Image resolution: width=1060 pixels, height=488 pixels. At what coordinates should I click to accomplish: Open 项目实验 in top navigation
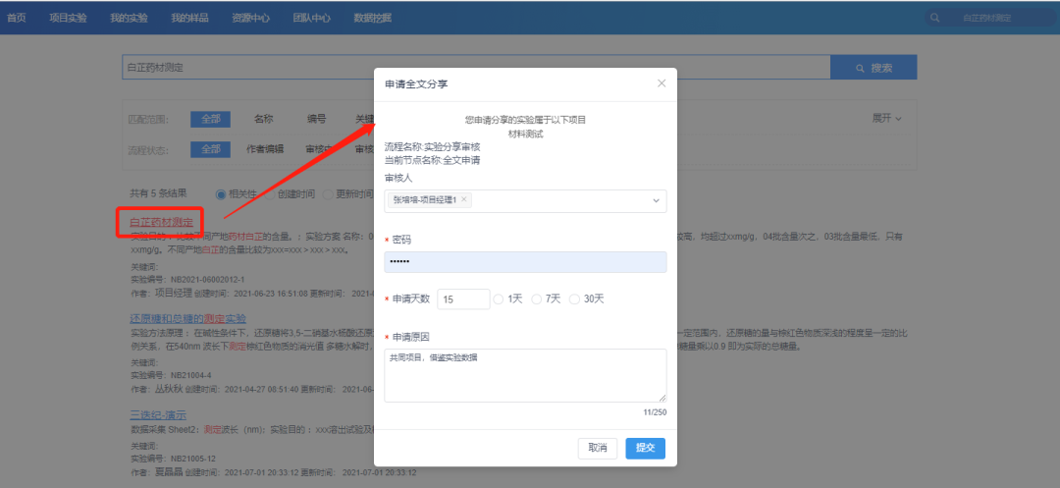point(68,18)
